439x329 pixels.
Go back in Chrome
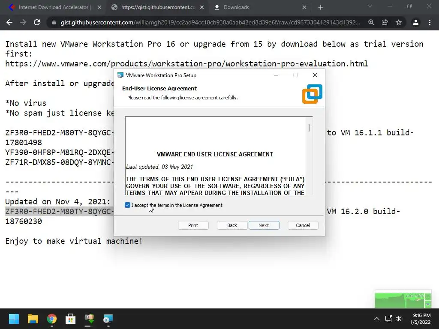pyautogui.click(x=9, y=22)
